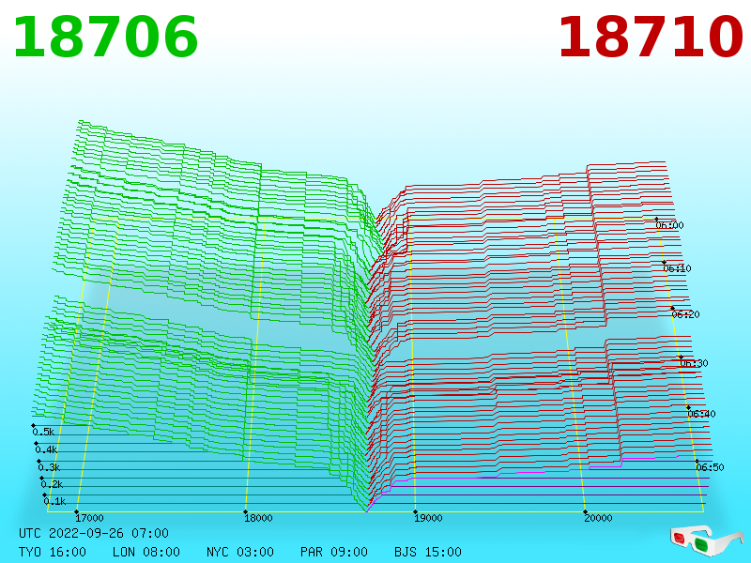Click the NYC 03:00 time
Screen dimensions: 751x563
pyautogui.click(x=240, y=552)
